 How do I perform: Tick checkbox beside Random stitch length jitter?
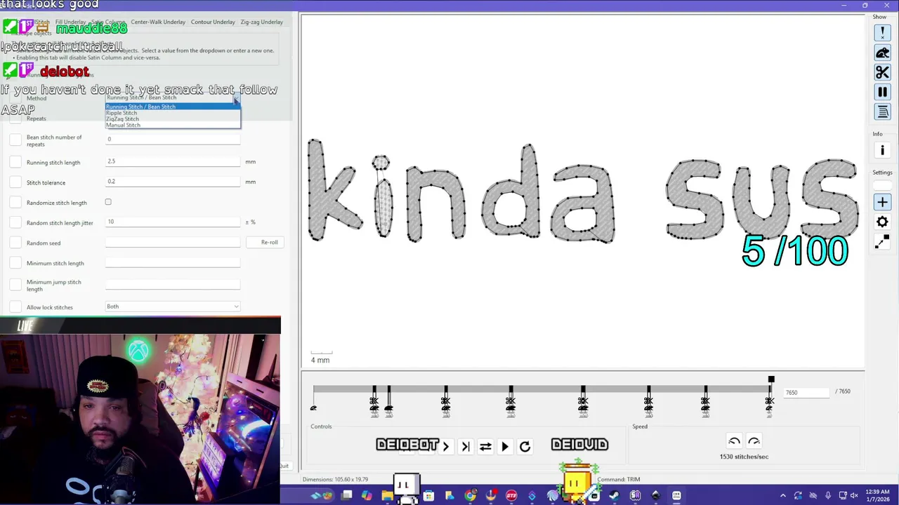click(x=15, y=222)
